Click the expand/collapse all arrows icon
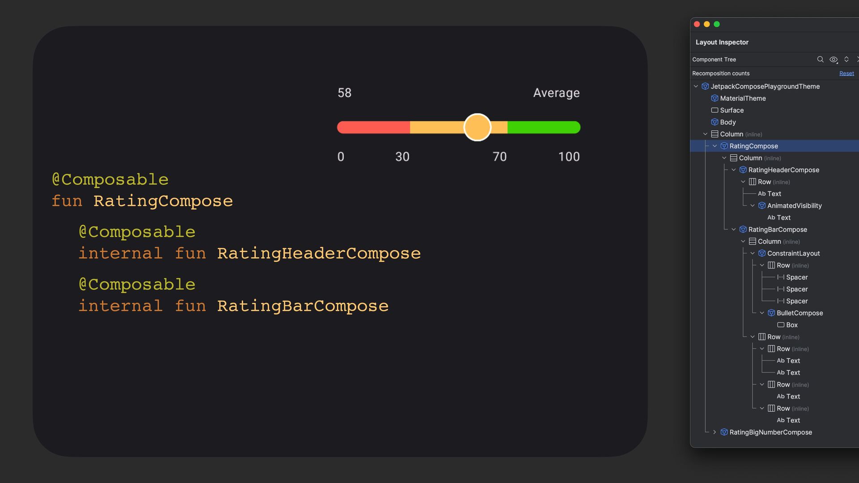Screen dimensions: 859x483 tap(846, 59)
